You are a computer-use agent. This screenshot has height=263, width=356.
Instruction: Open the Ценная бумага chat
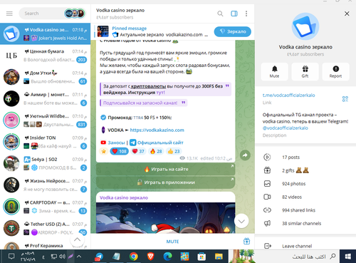click(x=45, y=56)
